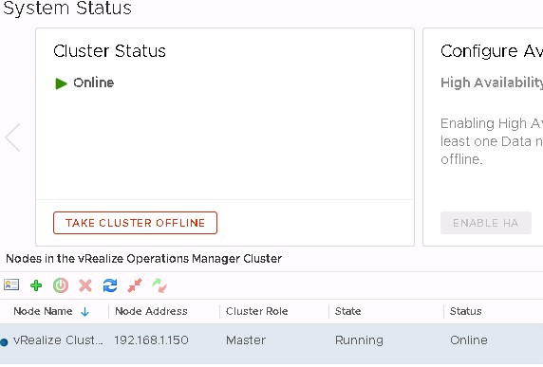Image resolution: width=543 pixels, height=367 pixels.
Task: Click the green-red rebalance arrows icon
Action: [x=159, y=285]
